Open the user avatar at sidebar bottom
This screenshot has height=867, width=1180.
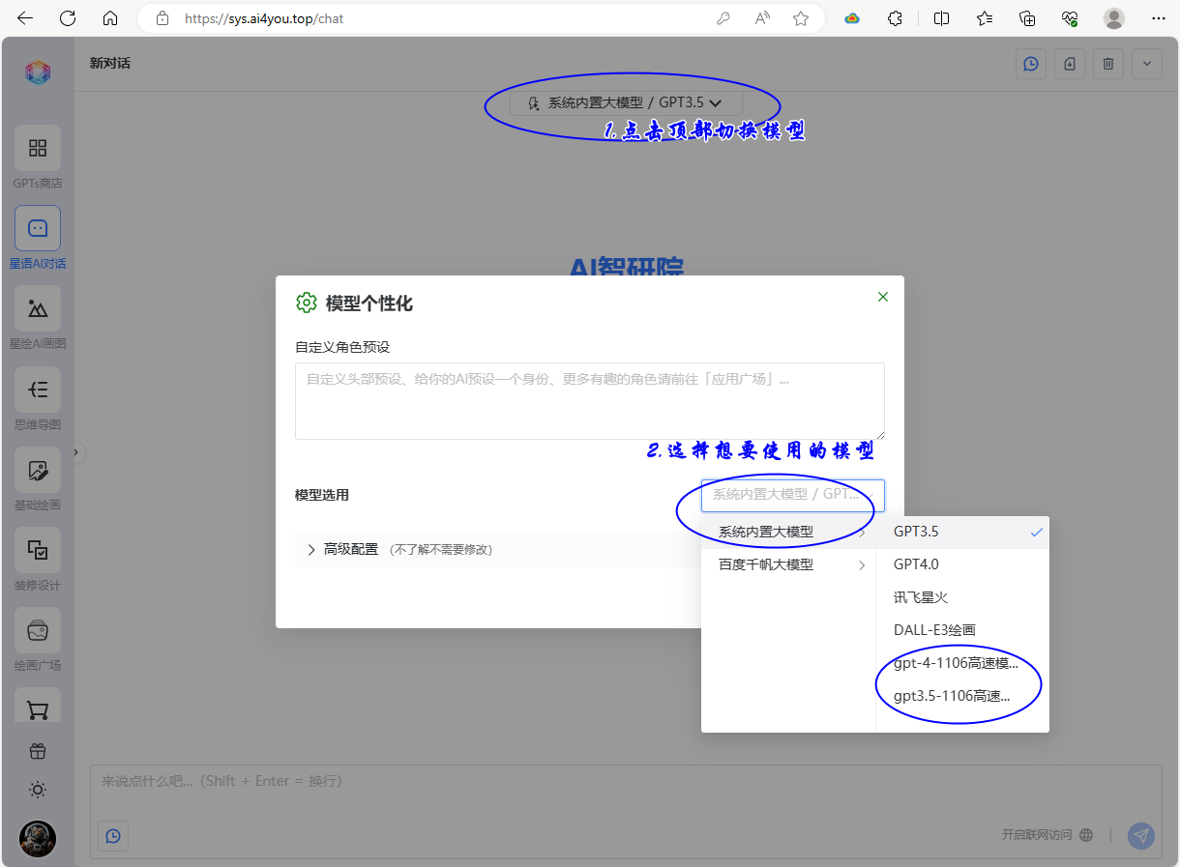[x=38, y=838]
